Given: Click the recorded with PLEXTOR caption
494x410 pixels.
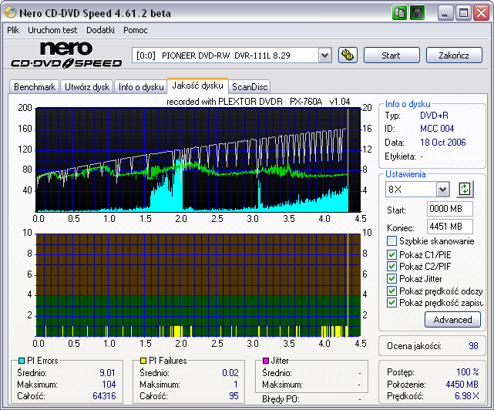Looking at the screenshot, I should coord(258,102).
